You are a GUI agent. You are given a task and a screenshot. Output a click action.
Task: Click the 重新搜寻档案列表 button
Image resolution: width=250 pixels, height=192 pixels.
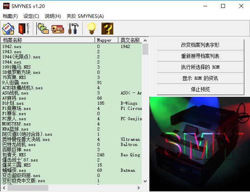[200, 56]
